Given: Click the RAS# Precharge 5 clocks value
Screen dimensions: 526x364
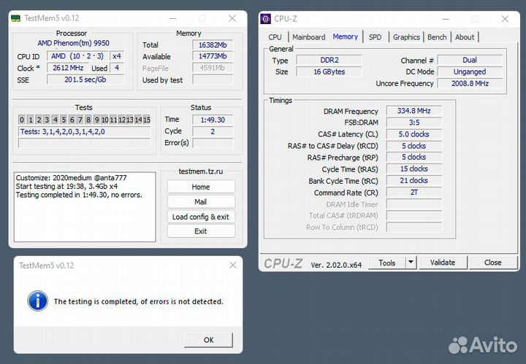Looking at the screenshot, I should tap(414, 157).
